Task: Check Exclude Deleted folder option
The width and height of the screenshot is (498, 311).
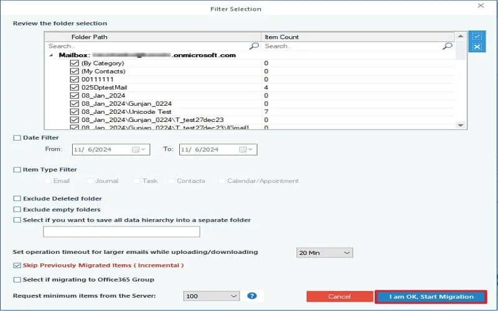Action: point(17,198)
